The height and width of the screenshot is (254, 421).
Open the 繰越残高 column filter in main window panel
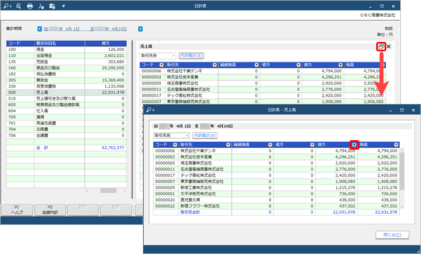pos(256,65)
